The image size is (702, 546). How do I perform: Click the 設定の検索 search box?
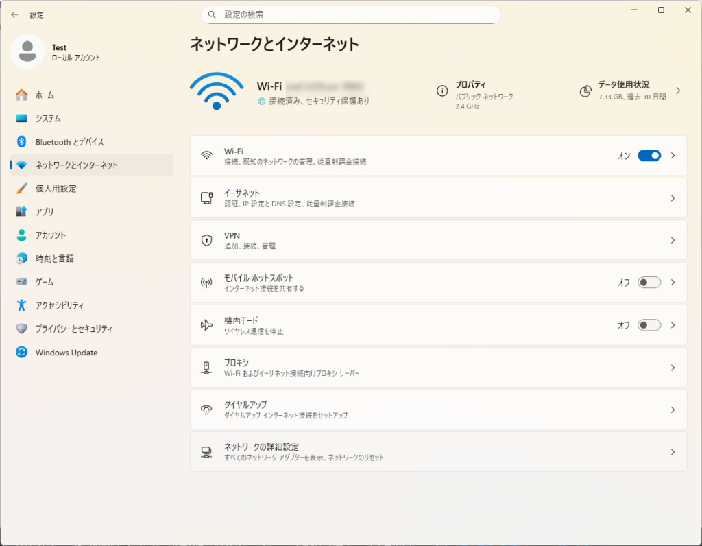click(350, 14)
